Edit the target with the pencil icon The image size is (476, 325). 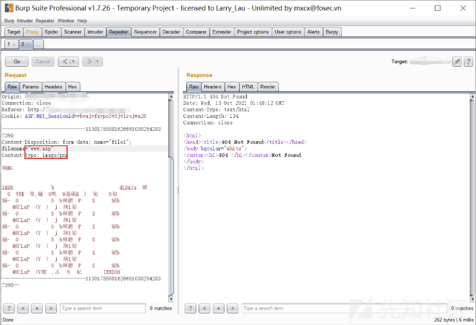[457, 61]
